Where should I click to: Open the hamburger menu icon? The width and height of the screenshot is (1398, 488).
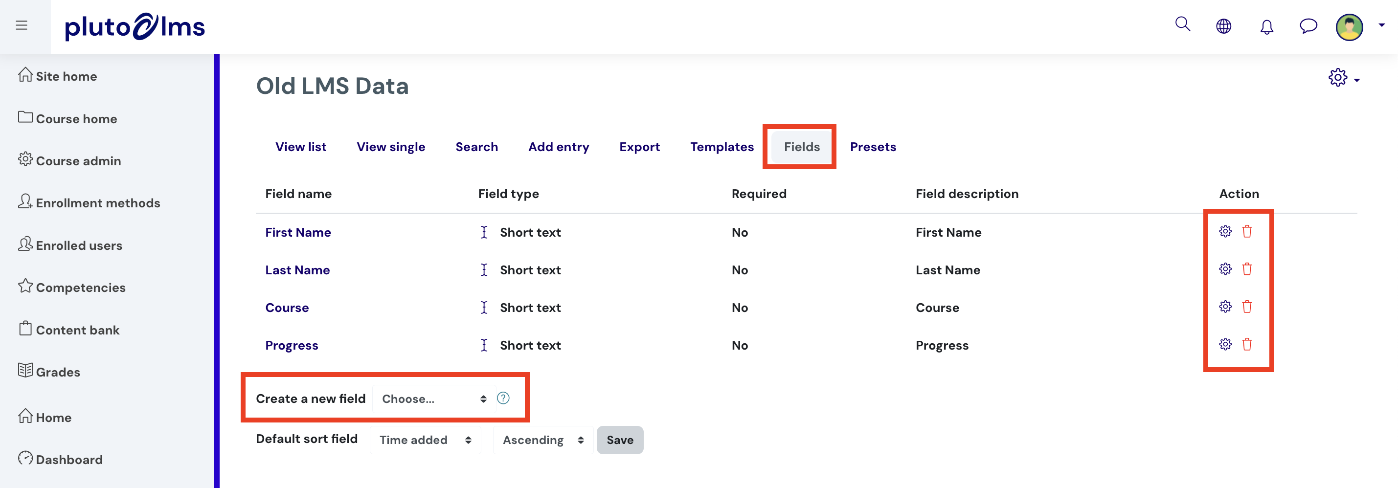tap(22, 25)
